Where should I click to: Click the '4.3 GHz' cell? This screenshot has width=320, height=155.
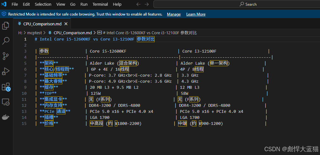(x=190, y=81)
